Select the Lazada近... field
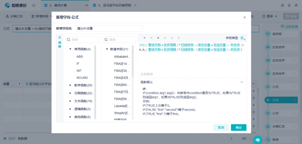Screen dimensions: 302x144 (x=122, y=106)
